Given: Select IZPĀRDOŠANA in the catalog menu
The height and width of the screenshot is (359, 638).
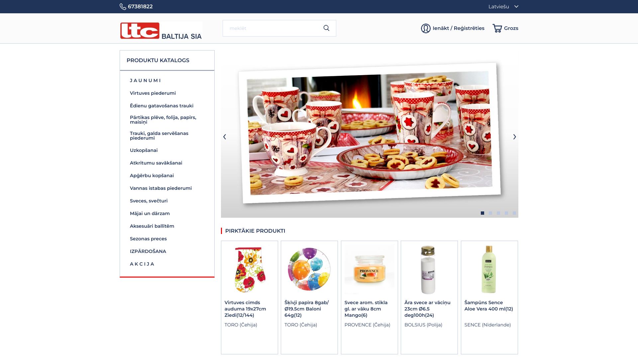Looking at the screenshot, I should (148, 251).
